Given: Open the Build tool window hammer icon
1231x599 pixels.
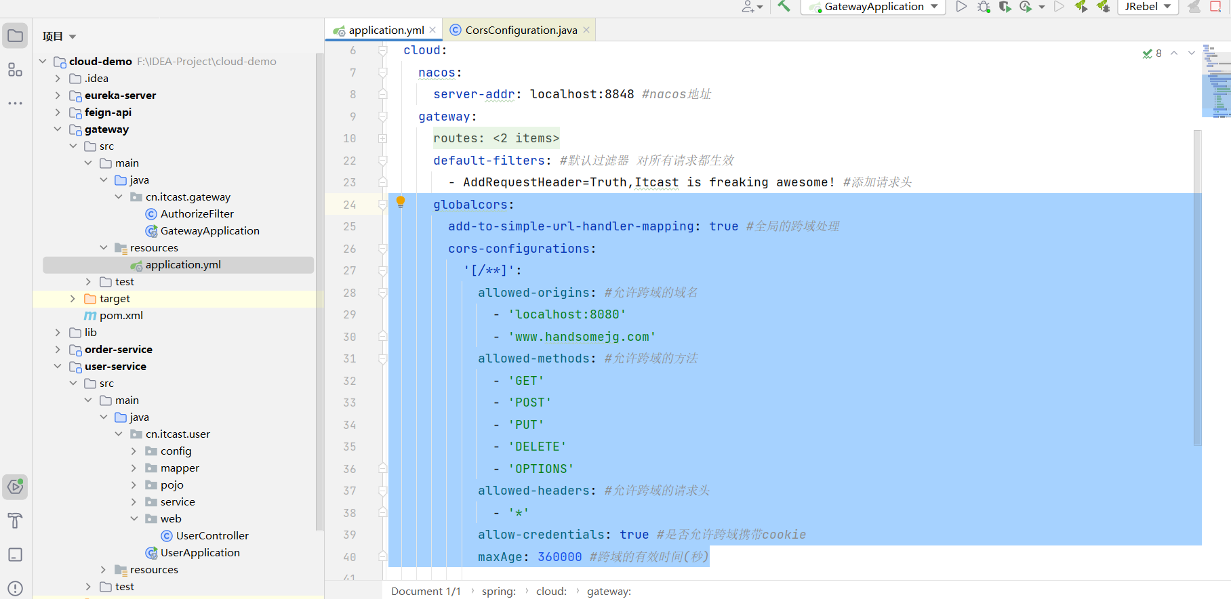Looking at the screenshot, I should click(x=15, y=520).
